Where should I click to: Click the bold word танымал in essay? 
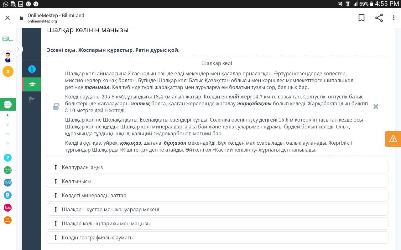[x=97, y=87]
